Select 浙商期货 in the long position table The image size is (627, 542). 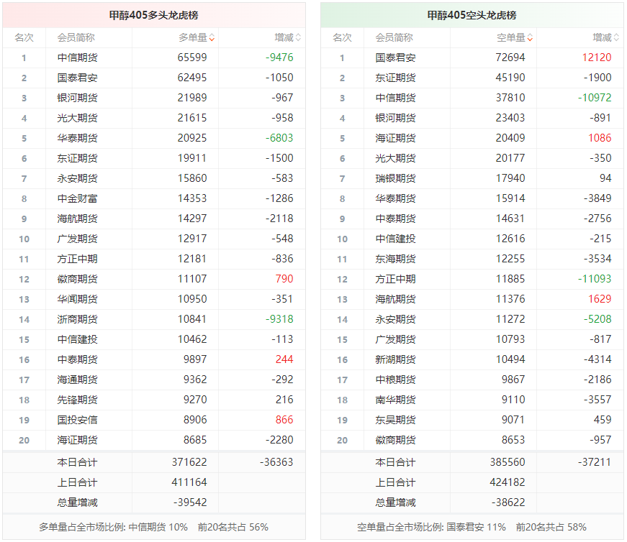click(78, 319)
